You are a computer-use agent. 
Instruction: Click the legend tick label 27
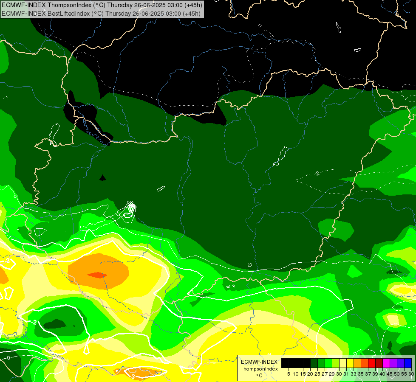(x=325, y=374)
